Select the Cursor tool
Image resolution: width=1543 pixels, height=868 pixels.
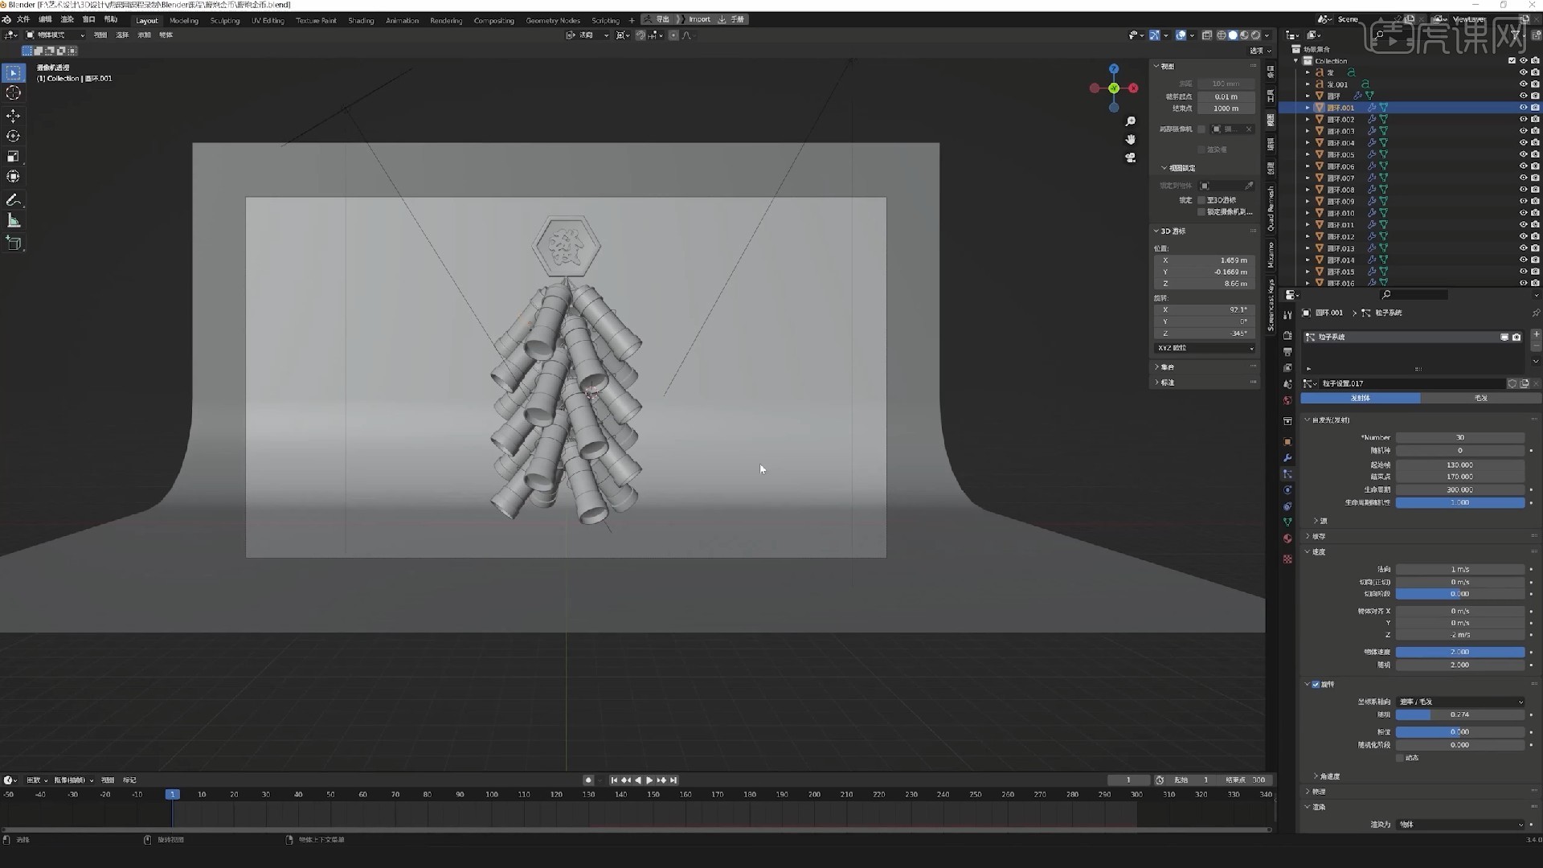pos(13,93)
